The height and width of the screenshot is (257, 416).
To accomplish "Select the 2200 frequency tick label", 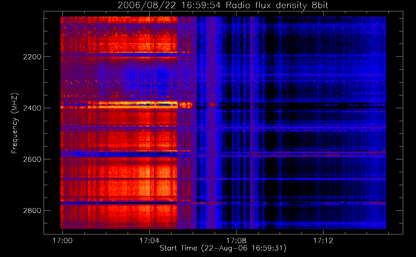I will [32, 57].
